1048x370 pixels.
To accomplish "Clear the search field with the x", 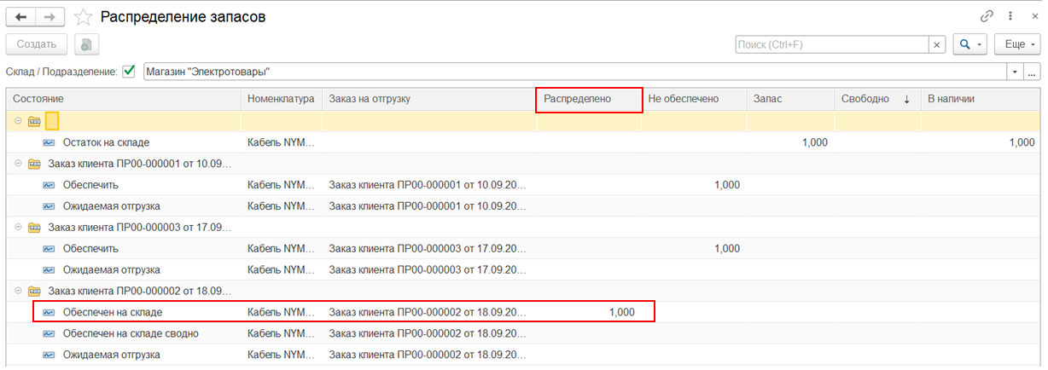I will pos(937,44).
